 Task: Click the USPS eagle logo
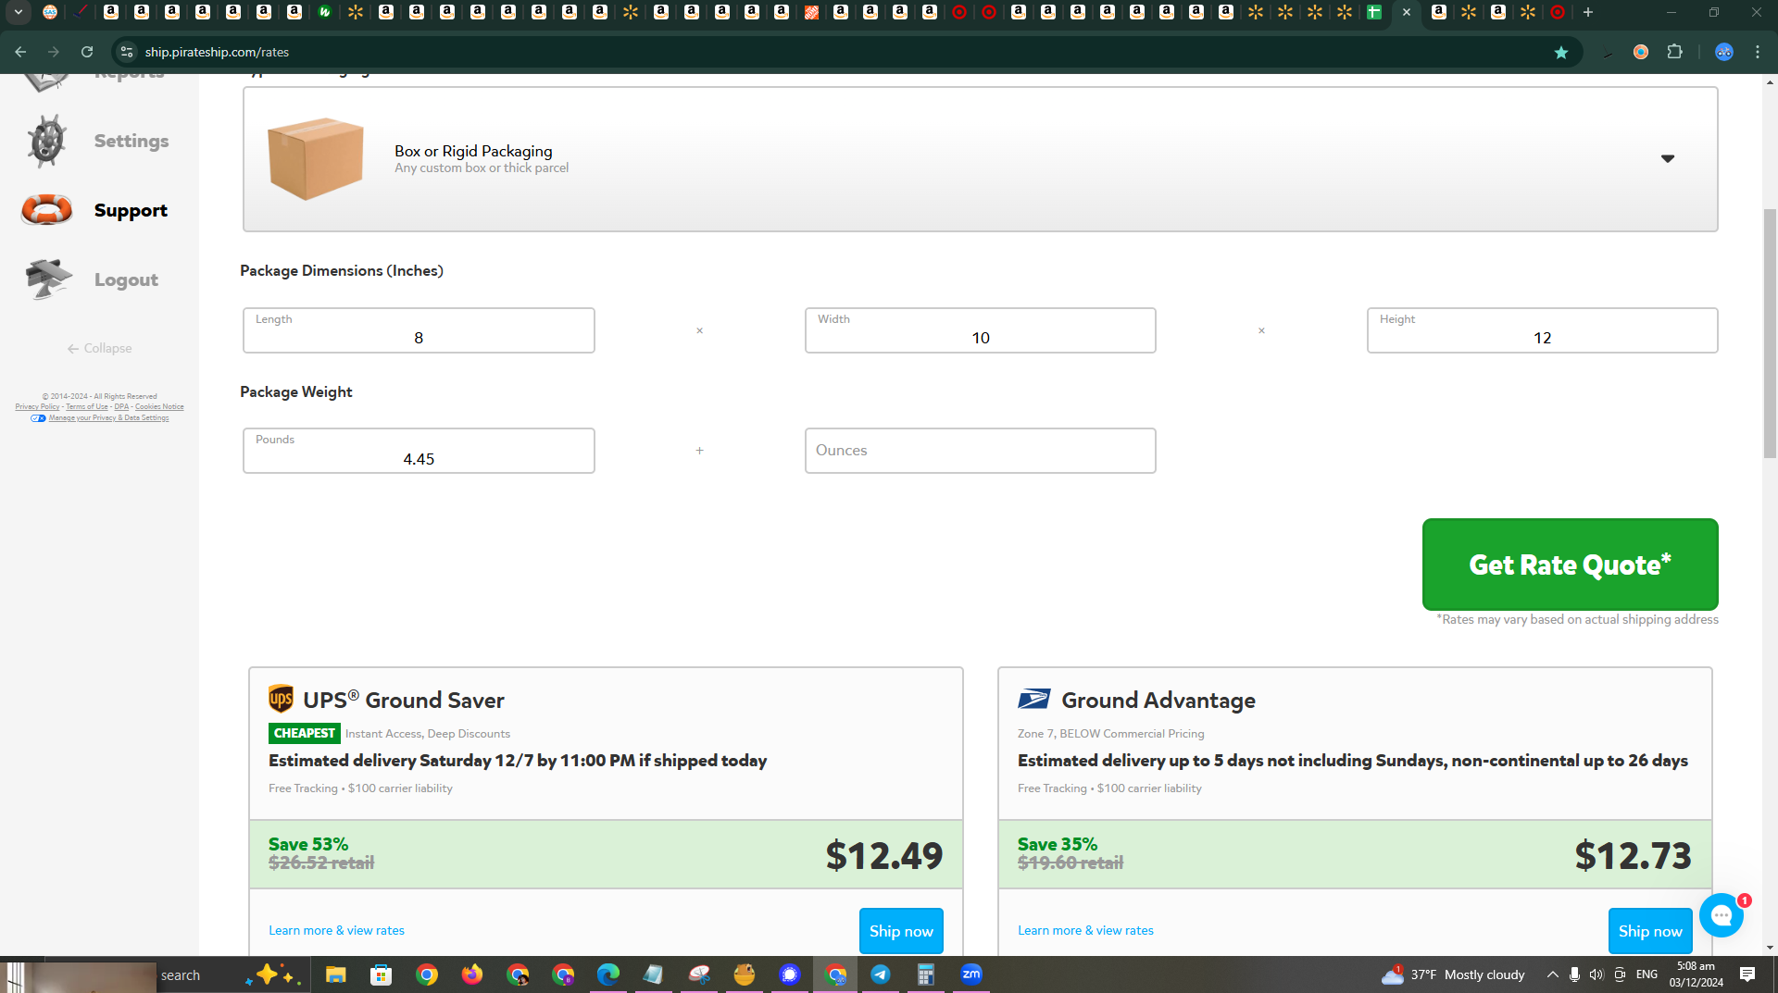[x=1034, y=699]
